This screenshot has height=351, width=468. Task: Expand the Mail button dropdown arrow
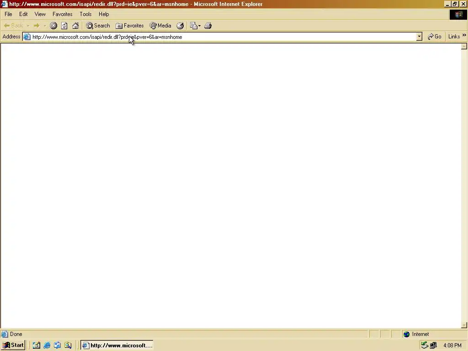pos(199,26)
